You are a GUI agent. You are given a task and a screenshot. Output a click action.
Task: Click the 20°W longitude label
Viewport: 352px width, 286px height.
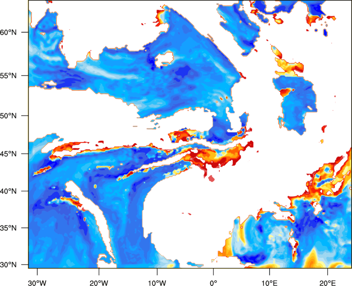click(x=99, y=283)
